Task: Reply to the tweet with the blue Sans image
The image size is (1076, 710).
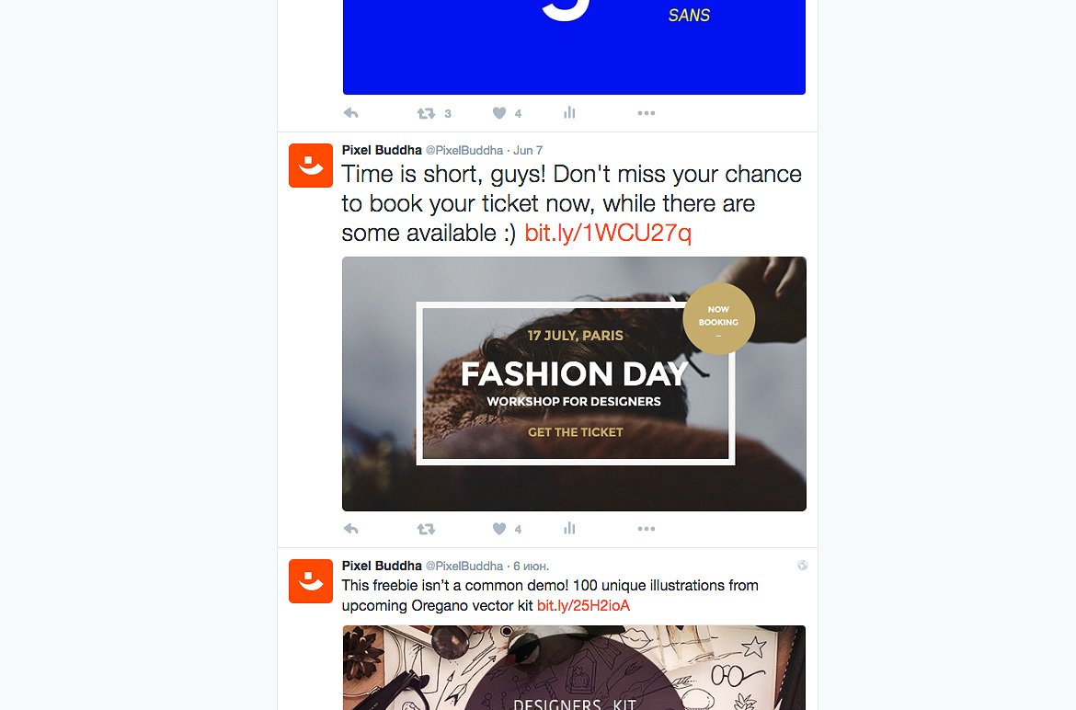Action: 350,113
